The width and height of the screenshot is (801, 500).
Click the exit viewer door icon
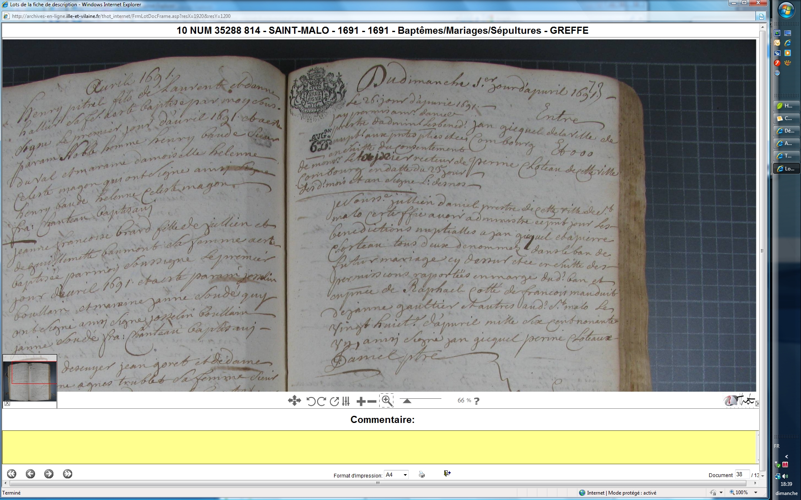[447, 473]
